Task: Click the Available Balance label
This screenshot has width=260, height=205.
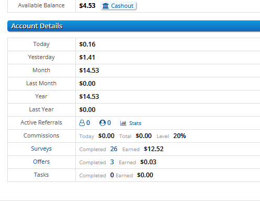Action: click(x=41, y=5)
